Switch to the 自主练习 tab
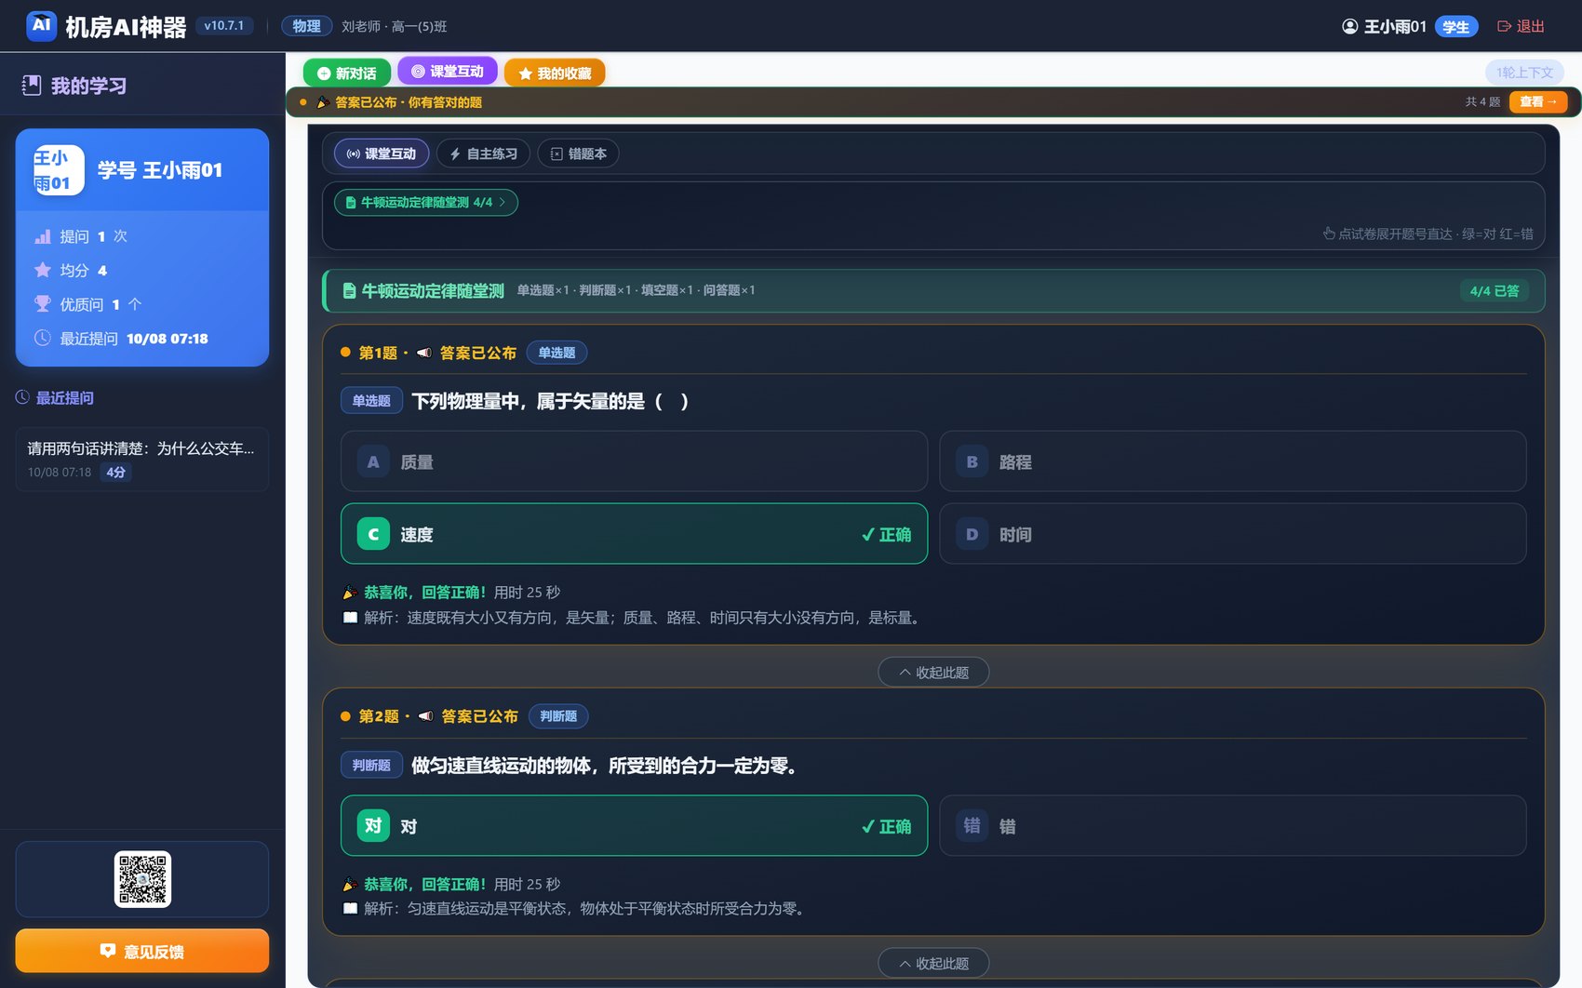The width and height of the screenshot is (1582, 988). [483, 154]
